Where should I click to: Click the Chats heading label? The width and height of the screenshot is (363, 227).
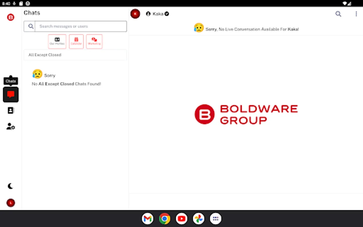pos(32,13)
